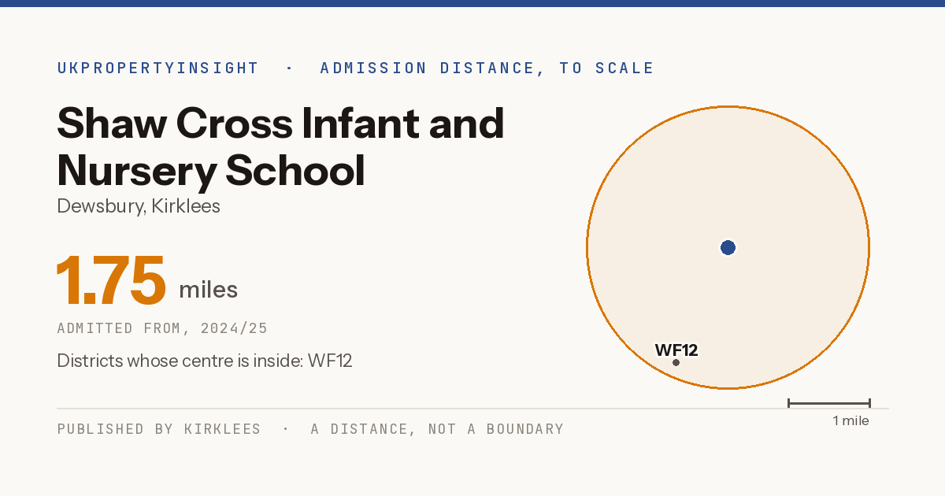The image size is (945, 496).
Task: Click Admission Distance, To Scale heading
Action: coord(487,68)
